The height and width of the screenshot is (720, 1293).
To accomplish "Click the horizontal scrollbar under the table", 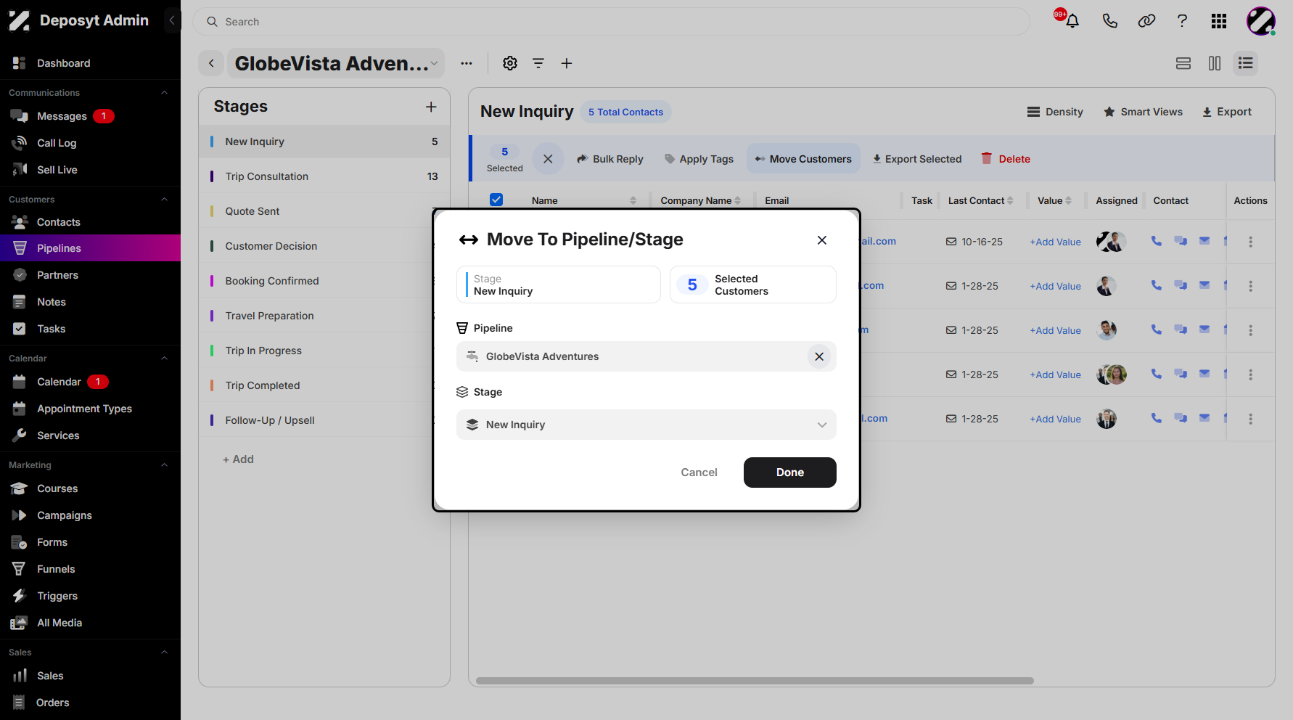I will point(755,681).
